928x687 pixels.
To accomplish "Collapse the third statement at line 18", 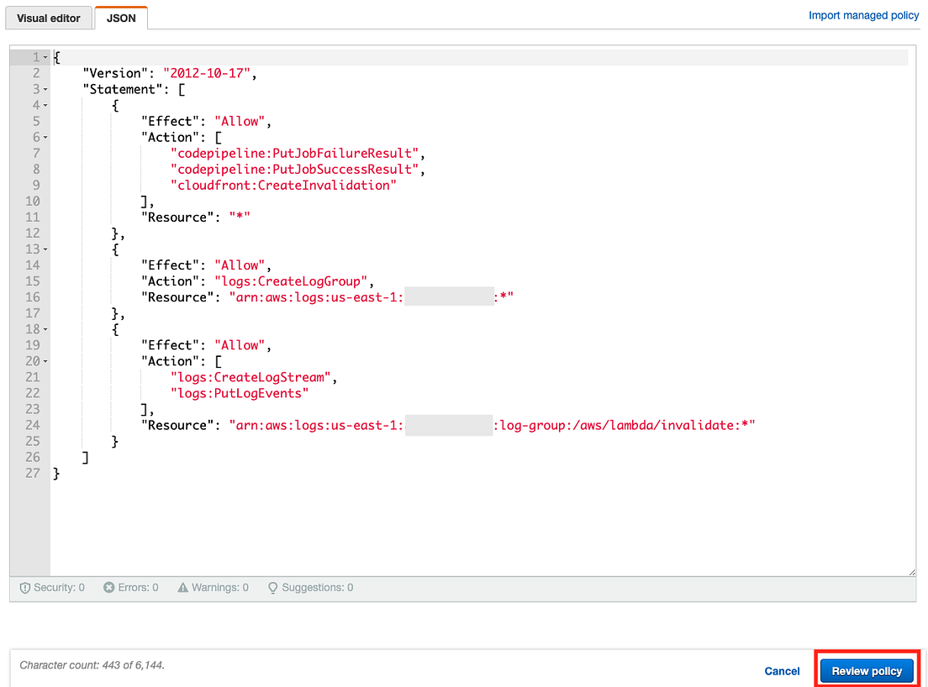I will click(44, 328).
